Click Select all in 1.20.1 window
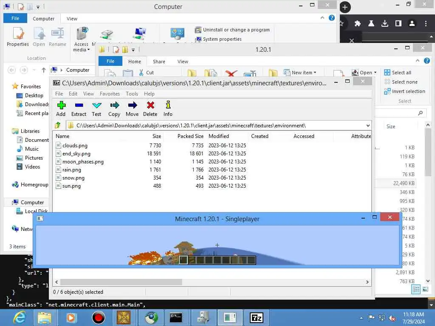Image resolution: width=435 pixels, height=326 pixels. click(x=398, y=72)
